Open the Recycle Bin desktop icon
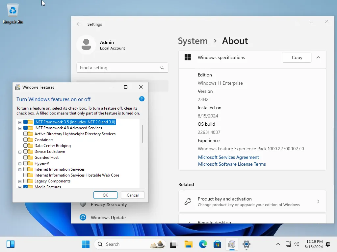Viewport: 337px width, 252px height. (x=13, y=14)
